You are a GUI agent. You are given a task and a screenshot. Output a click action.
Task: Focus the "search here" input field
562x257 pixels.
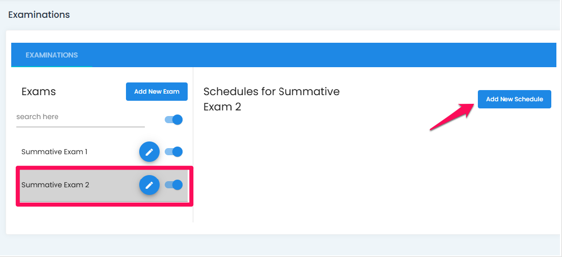click(x=80, y=117)
